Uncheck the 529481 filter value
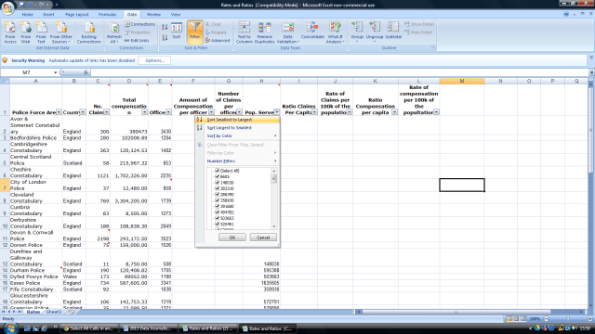Viewport: 595px width, 334px height. coord(217,225)
